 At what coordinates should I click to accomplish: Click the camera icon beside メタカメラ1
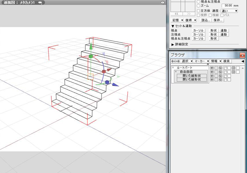tap(40, 3)
